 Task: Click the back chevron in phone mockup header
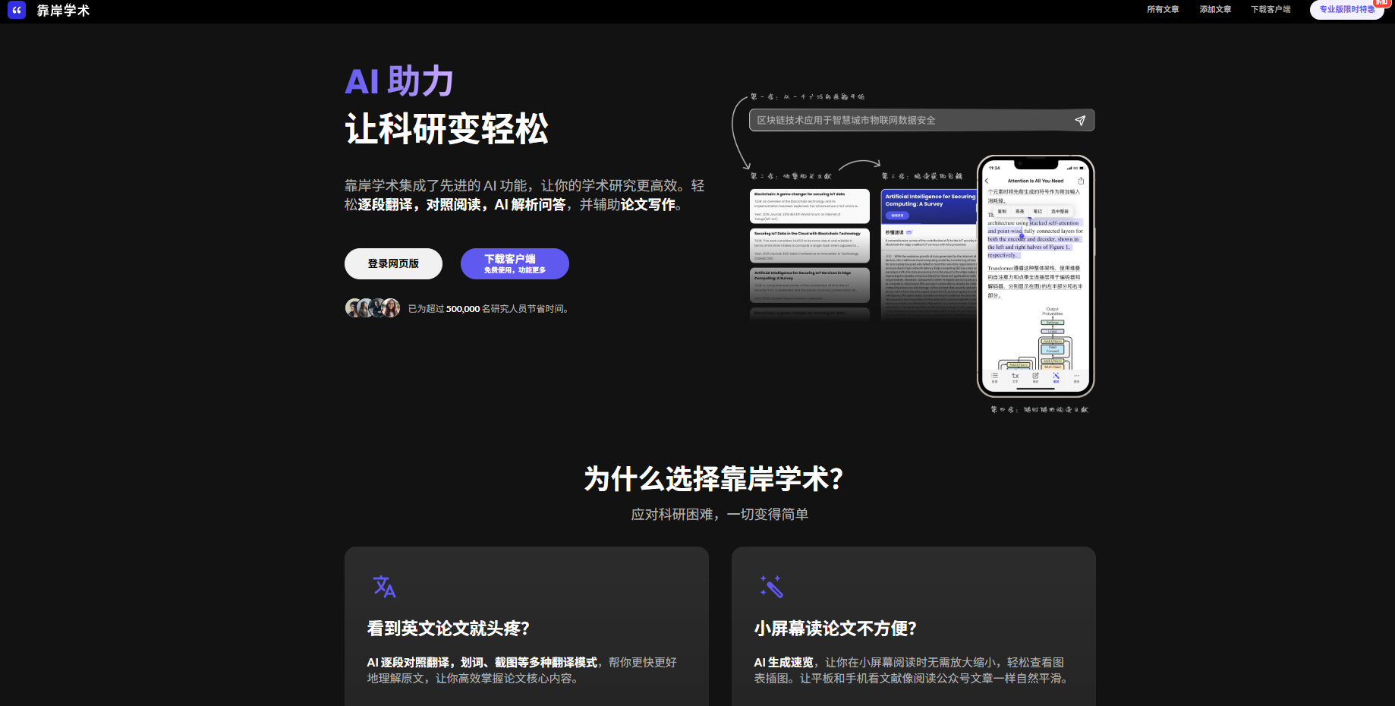(x=987, y=181)
